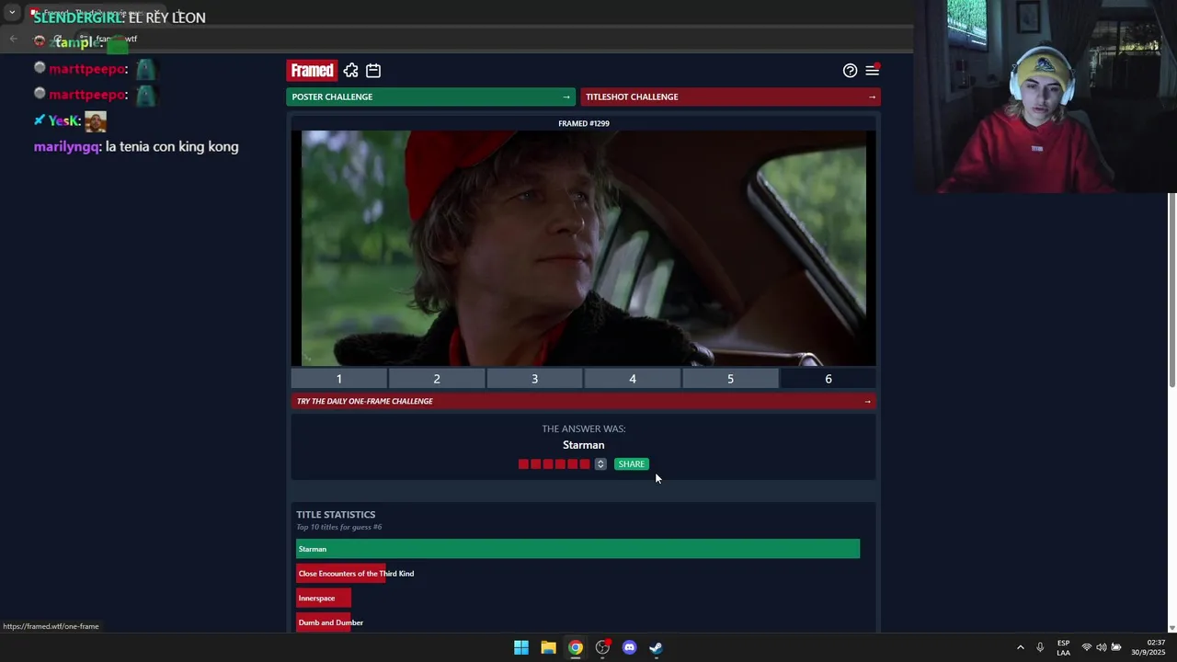Open the help question mark icon
The width and height of the screenshot is (1177, 662).
tap(850, 71)
